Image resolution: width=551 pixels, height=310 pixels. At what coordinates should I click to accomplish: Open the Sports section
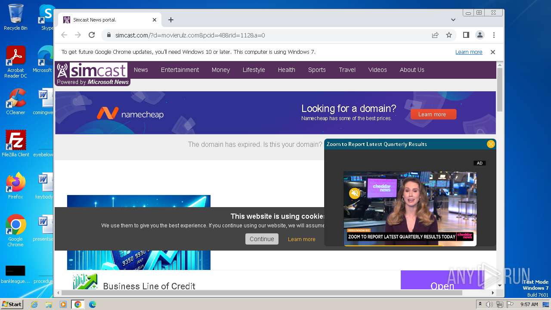pyautogui.click(x=317, y=70)
